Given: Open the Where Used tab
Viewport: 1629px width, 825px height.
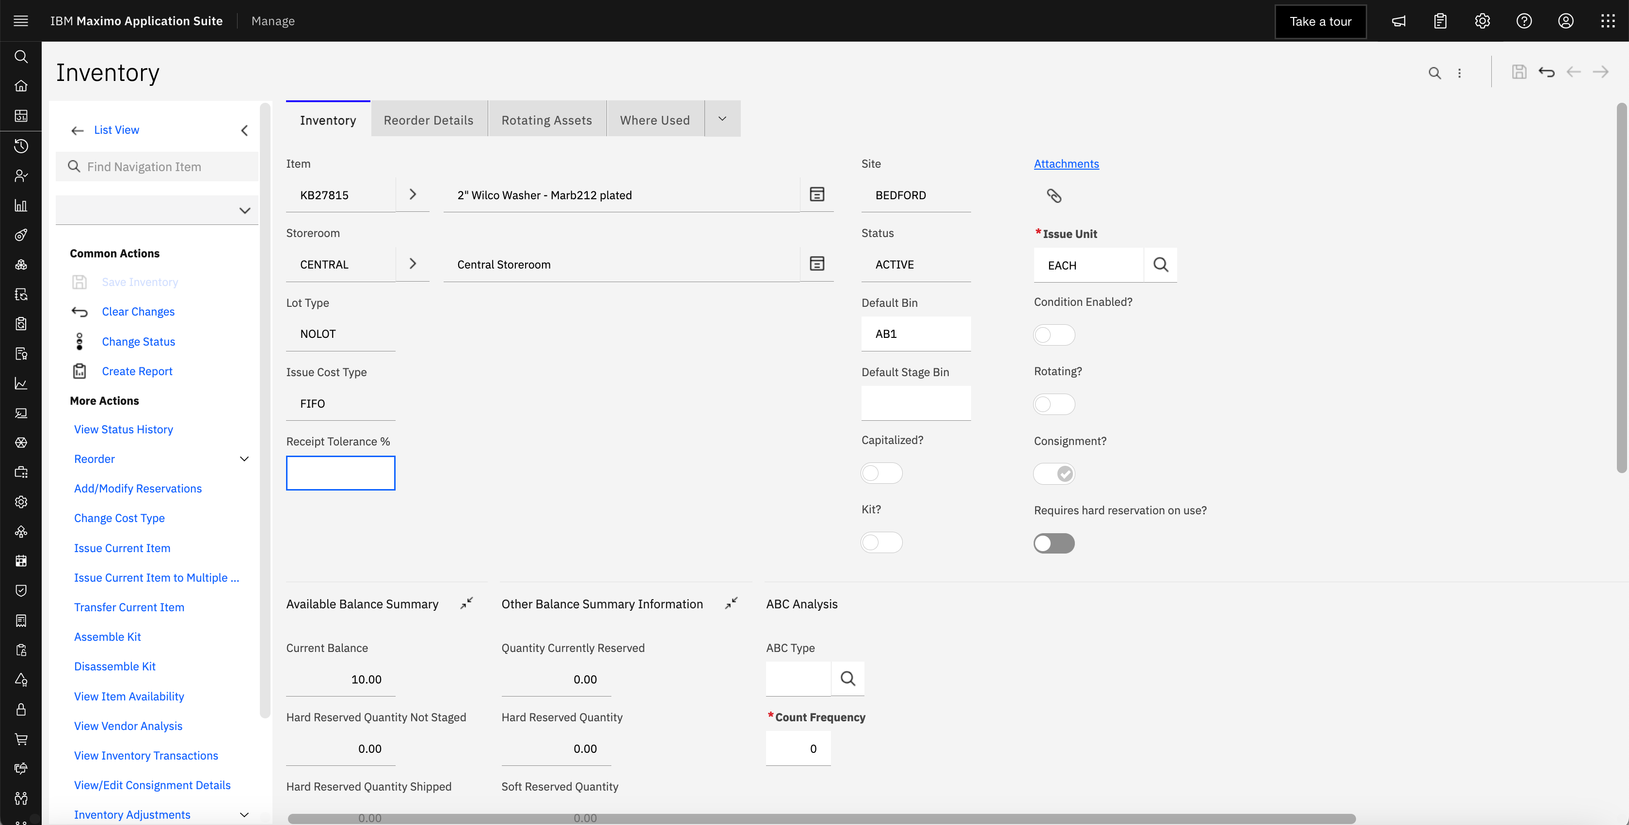Looking at the screenshot, I should point(655,119).
